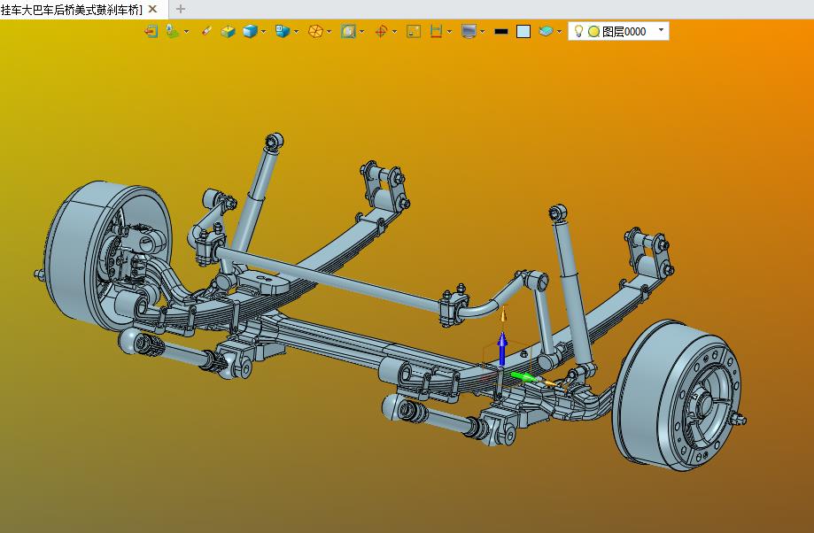
Task: Toggle the light bulb layer visibility
Action: (x=578, y=31)
